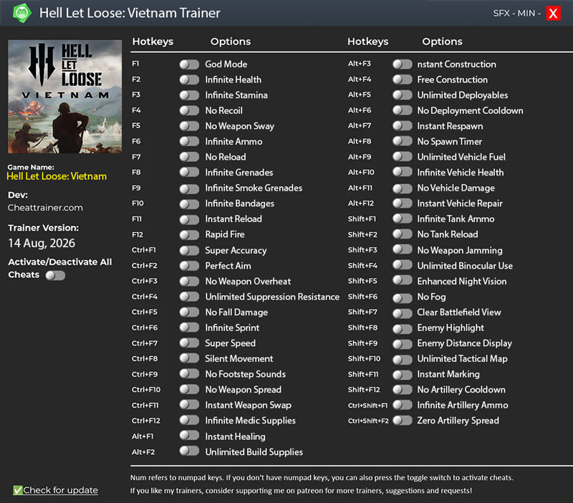Enable Unlimited Tactical Map switch
The width and height of the screenshot is (573, 503).
click(x=403, y=360)
